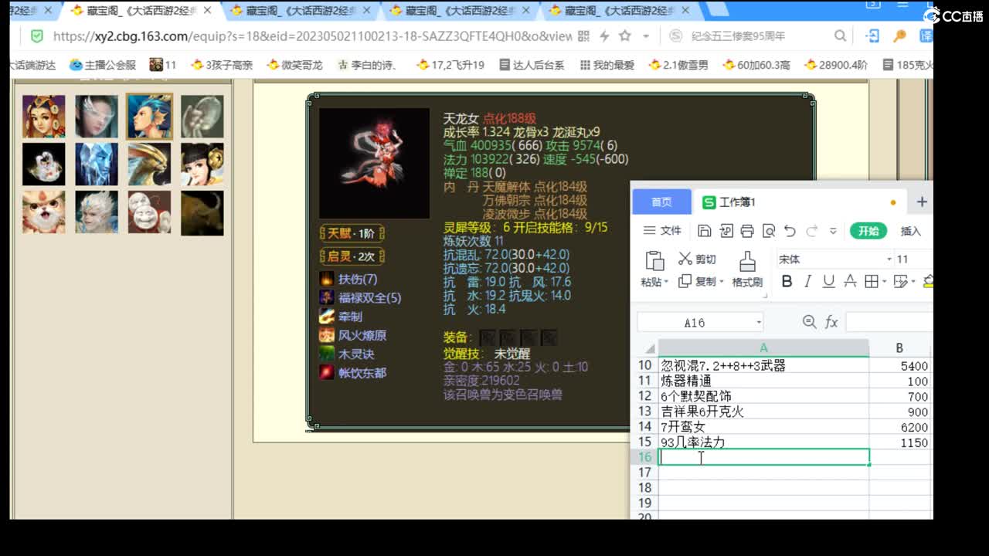Click the export-to-PDF icon beside save

[x=726, y=231]
